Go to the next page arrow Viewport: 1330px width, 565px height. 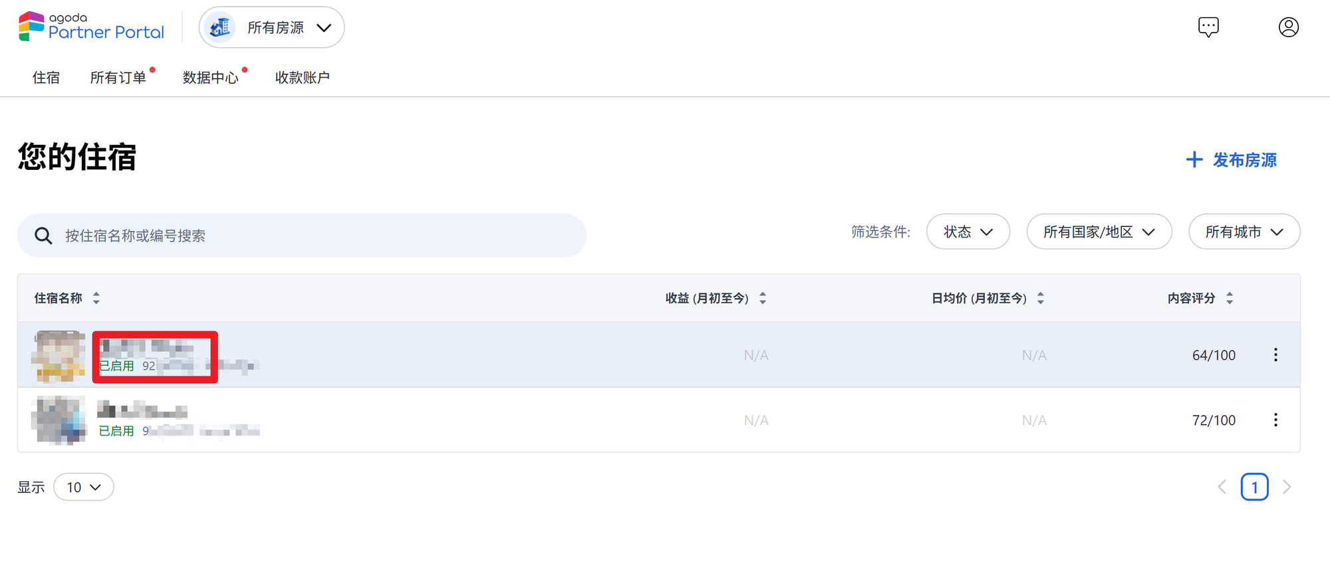[x=1287, y=487]
